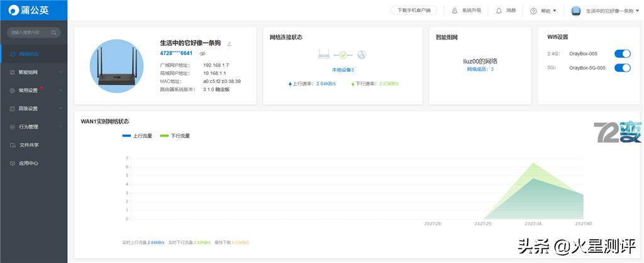Click the user avatar in header
Image resolution: width=644 pixels, height=263 pixels.
(x=576, y=11)
